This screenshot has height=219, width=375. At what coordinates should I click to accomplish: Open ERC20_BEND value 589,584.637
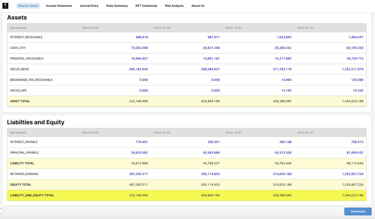210,69
